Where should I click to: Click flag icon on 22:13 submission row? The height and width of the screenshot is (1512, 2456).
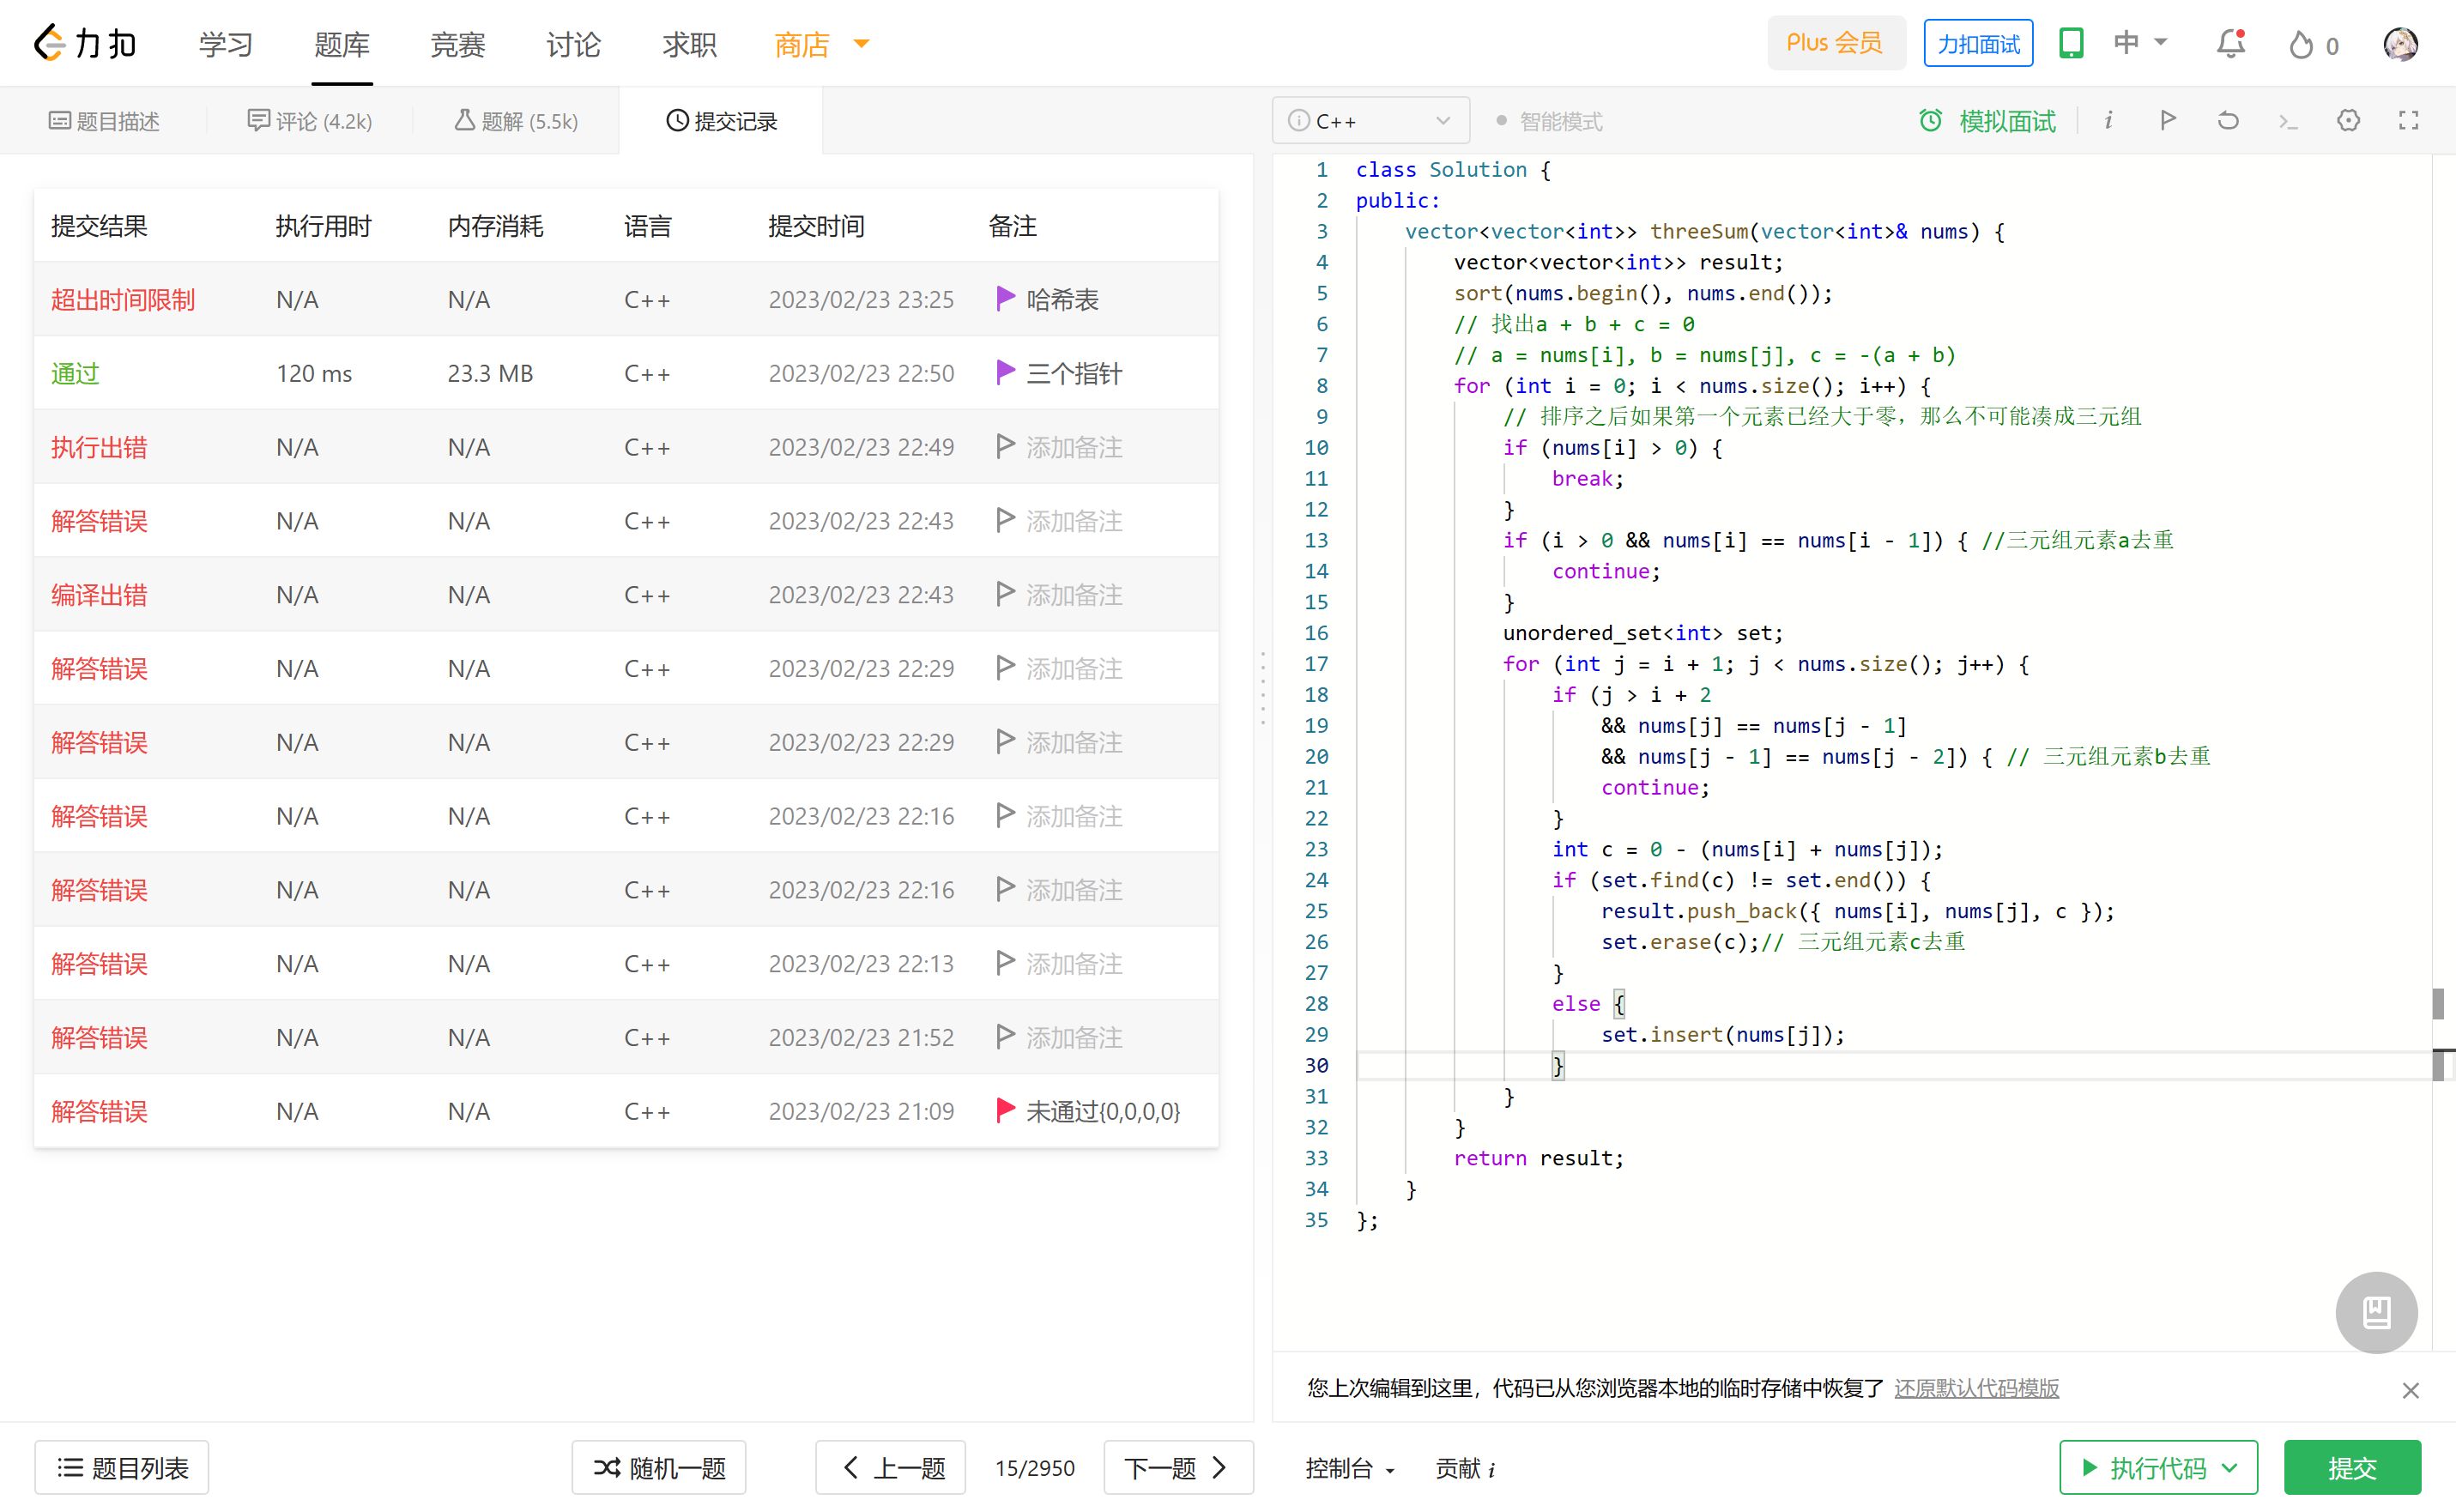(1006, 963)
